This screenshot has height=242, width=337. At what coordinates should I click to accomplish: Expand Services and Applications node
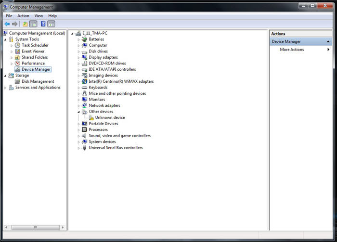[5, 88]
